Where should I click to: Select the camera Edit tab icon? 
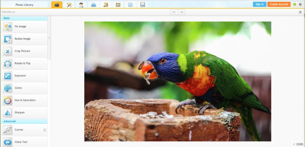pos(57,5)
